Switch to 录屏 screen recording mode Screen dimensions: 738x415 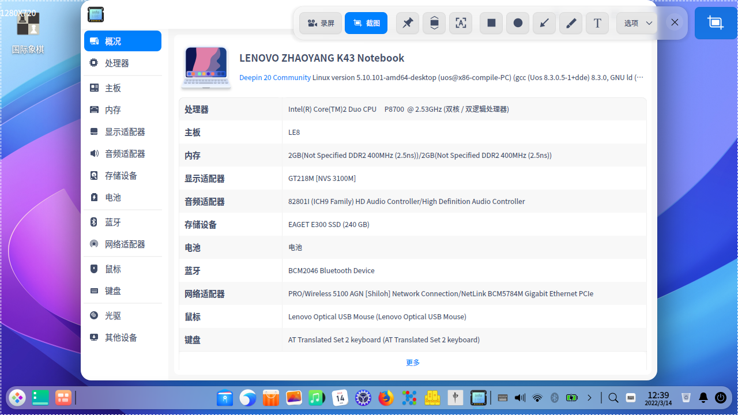tap(321, 22)
